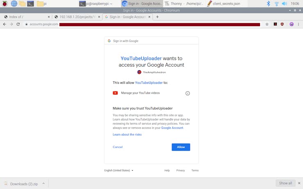Switch to client_secrets.json editor in taskbar
Screen dimensions: 303x189
(x=224, y=3)
